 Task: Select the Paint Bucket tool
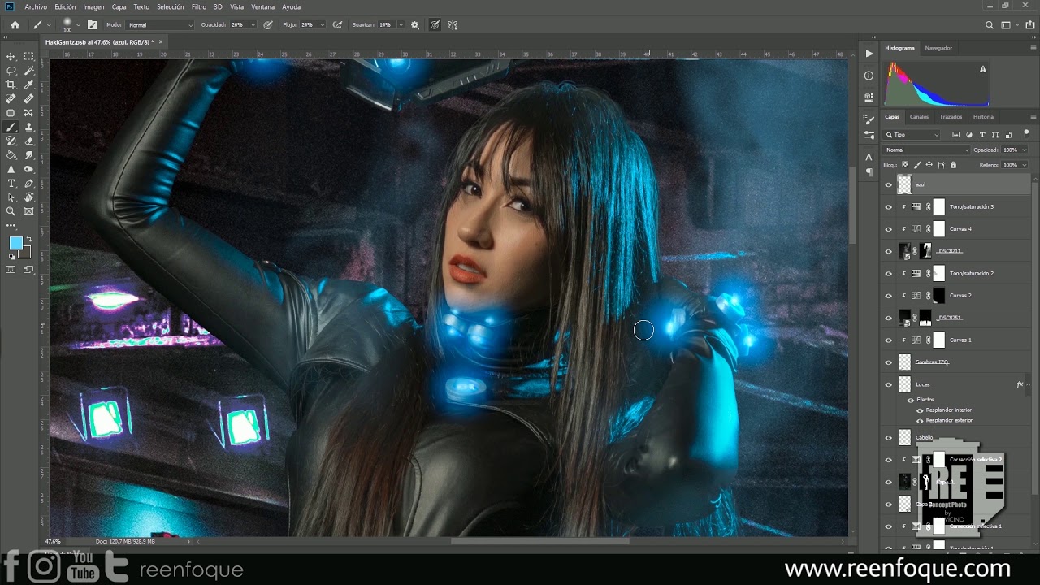click(11, 154)
